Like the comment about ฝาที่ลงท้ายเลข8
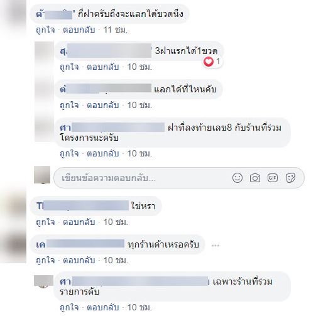311x316 pixels. point(69,154)
